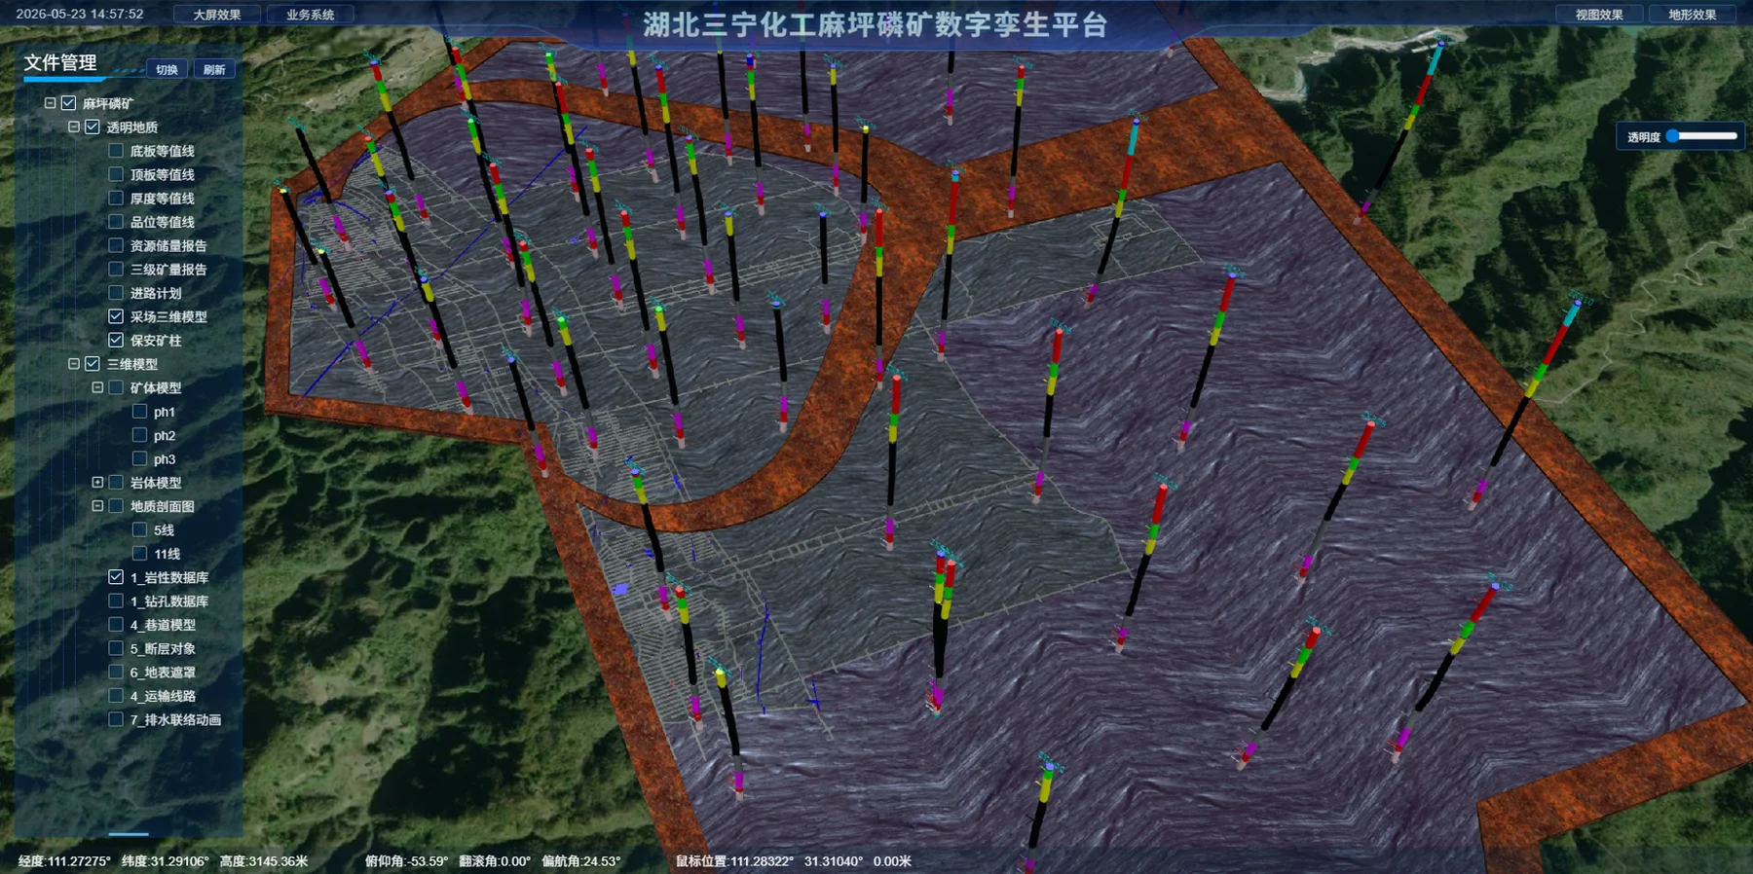Uncheck the 采场三维模型 checkbox
Screen dimensions: 1753x874
116,316
